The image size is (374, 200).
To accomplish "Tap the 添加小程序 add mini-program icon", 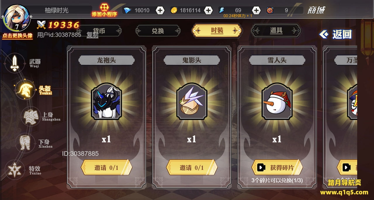I will [104, 10].
